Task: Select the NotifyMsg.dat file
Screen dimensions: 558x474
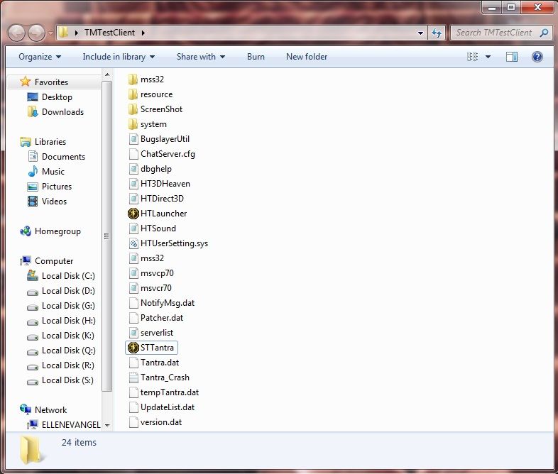Action: pos(162,303)
